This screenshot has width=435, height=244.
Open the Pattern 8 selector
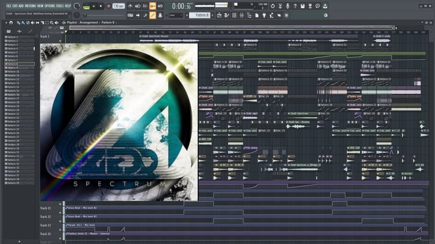click(200, 15)
